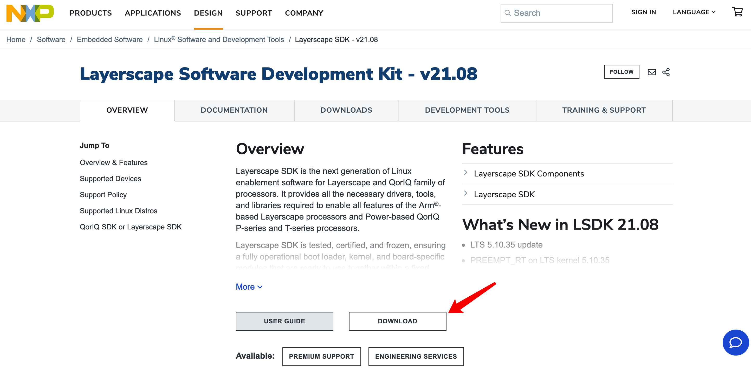Click the NXP logo
This screenshot has width=751, height=368.
point(30,13)
